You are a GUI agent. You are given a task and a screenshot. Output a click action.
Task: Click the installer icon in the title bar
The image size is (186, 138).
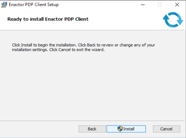4,5
